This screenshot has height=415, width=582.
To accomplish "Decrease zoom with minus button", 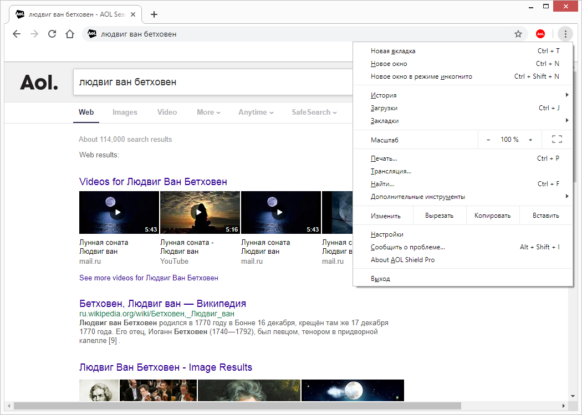I will [x=488, y=140].
